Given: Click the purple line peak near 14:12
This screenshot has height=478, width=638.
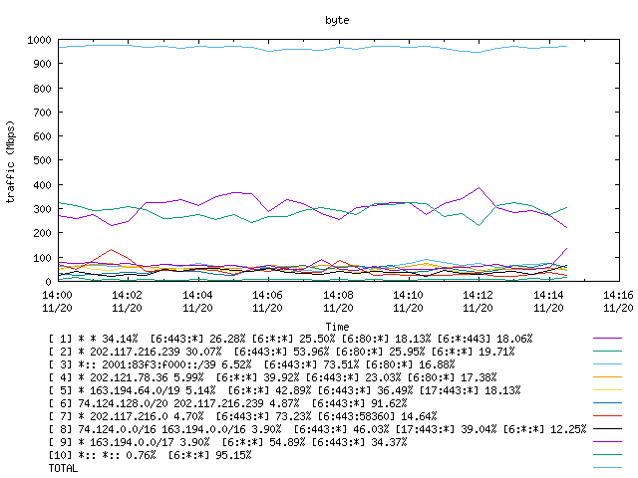Looking at the screenshot, I should [478, 188].
